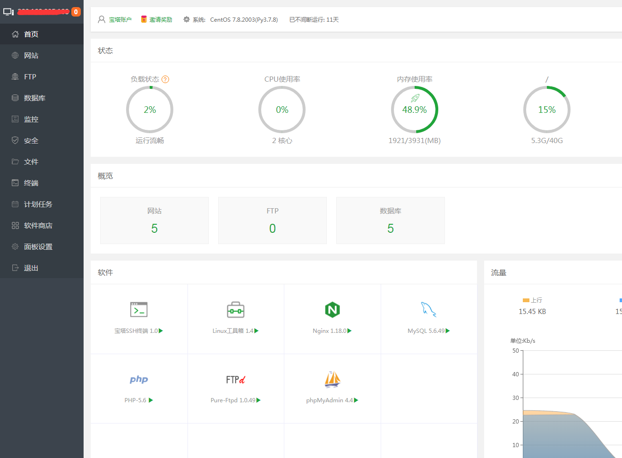Click the Nginx hexagon logo
This screenshot has width=622, height=458.
pos(332,310)
